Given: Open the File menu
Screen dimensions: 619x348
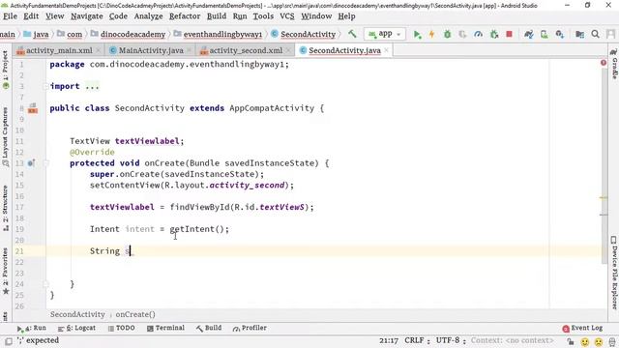Looking at the screenshot, I should point(11,16).
